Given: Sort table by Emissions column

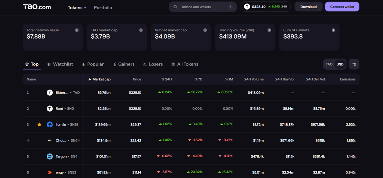Looking at the screenshot, I should coord(347,79).
